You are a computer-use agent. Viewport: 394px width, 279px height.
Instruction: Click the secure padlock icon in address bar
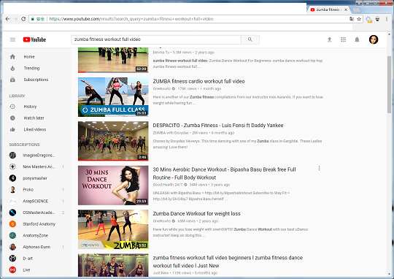pos(32,19)
